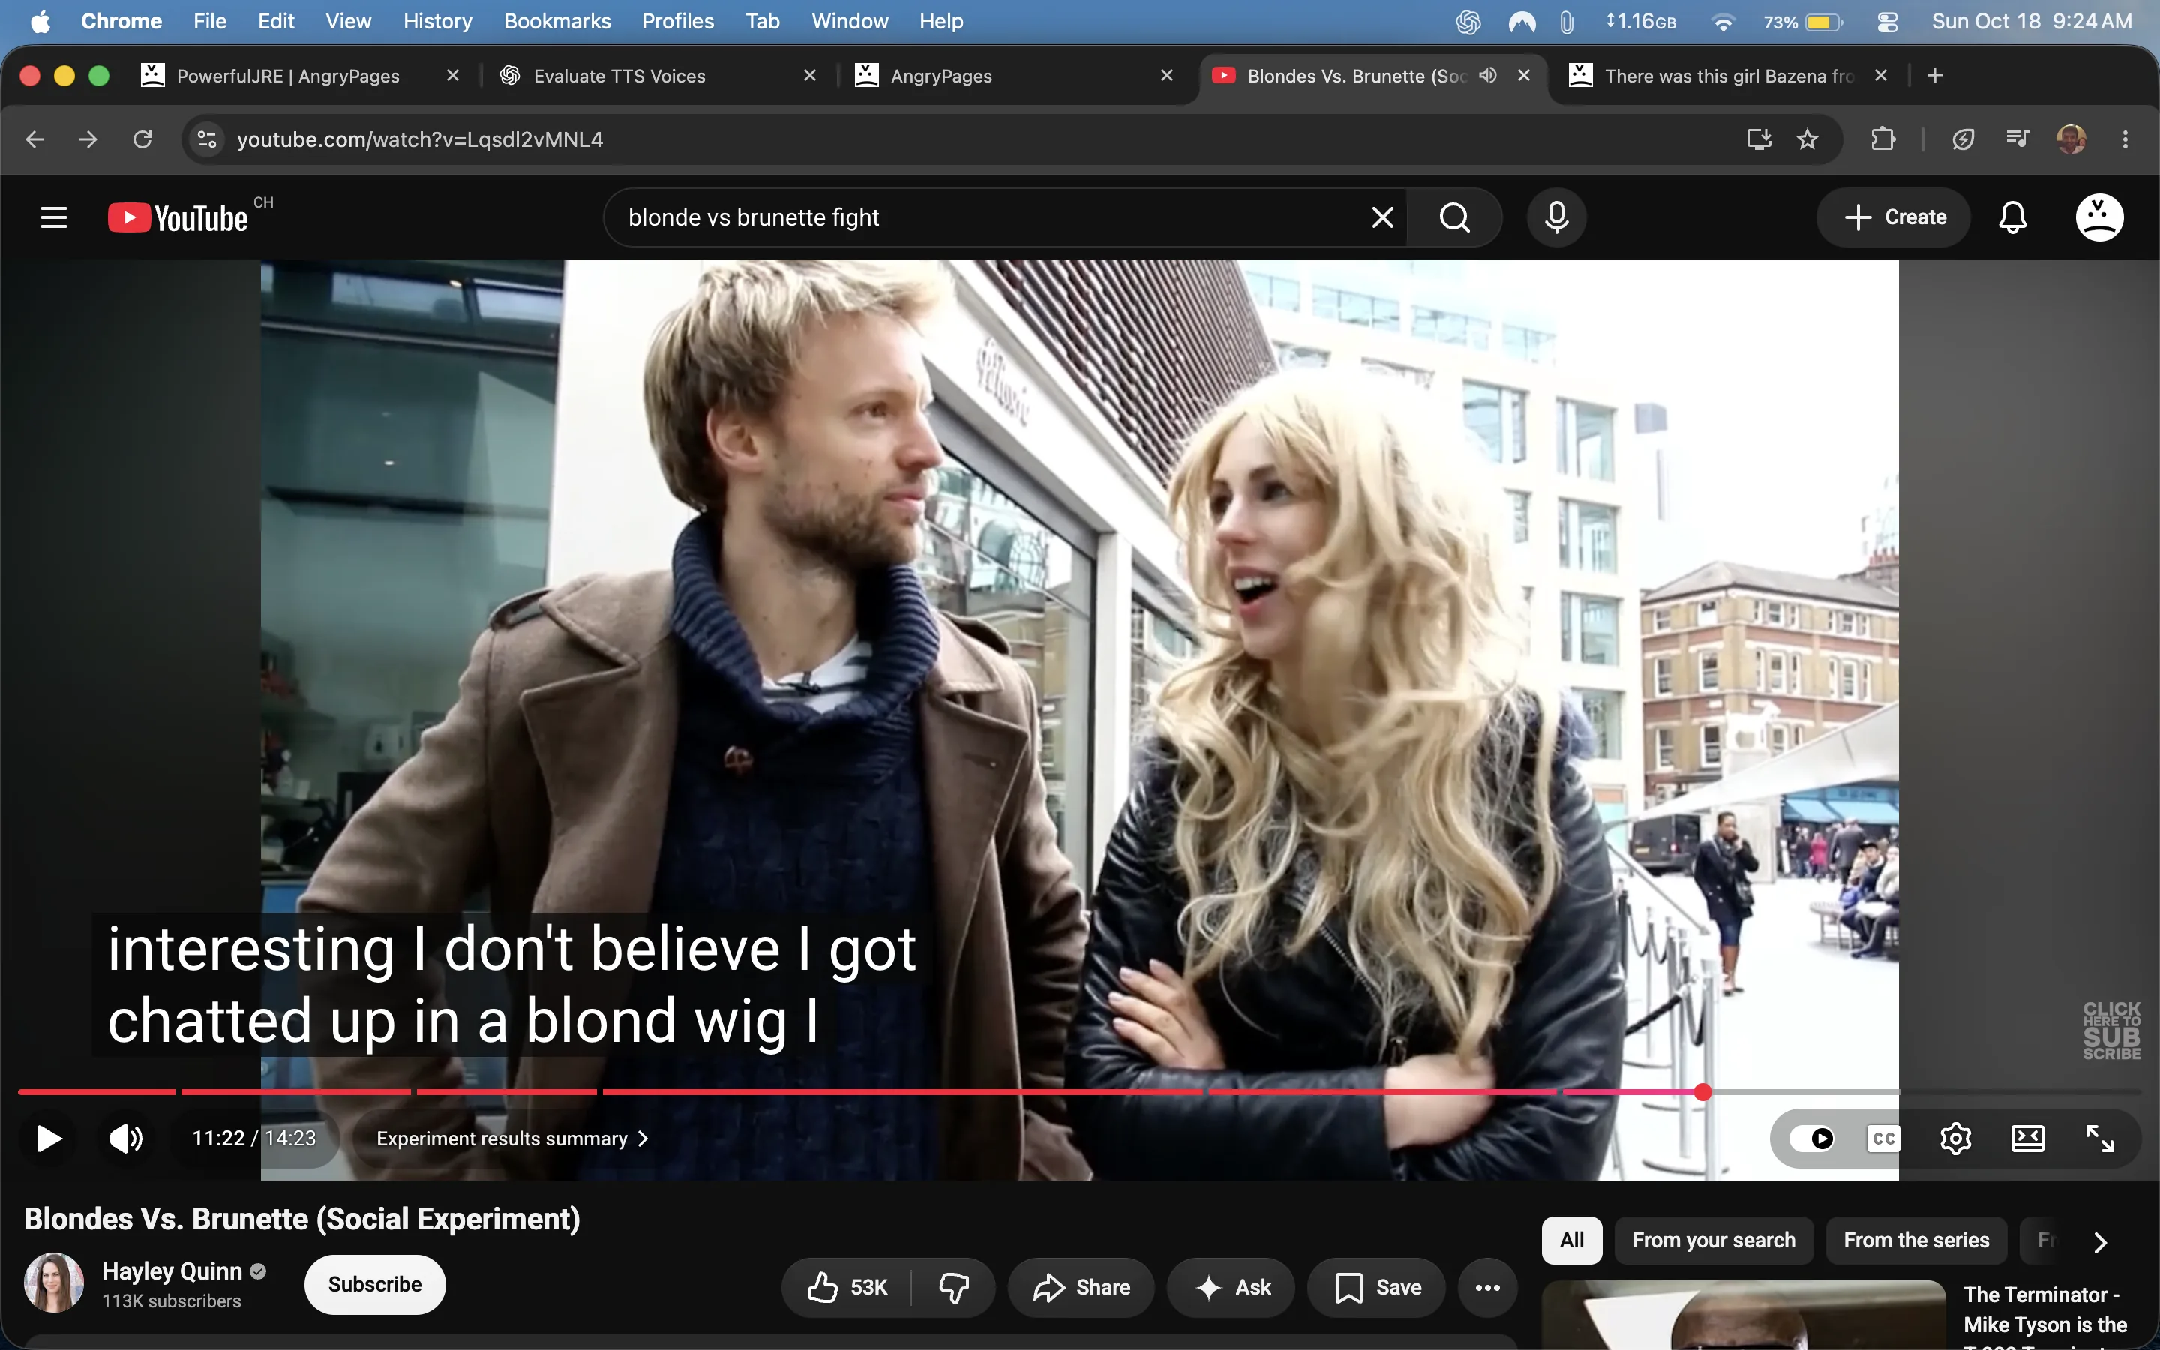Open the History menu in menu bar
The width and height of the screenshot is (2160, 1350).
[x=437, y=22]
